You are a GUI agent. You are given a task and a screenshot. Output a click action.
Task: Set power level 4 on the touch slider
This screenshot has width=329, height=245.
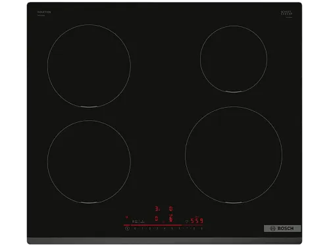click(164, 229)
